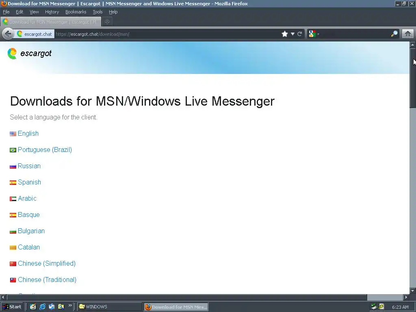416x312 pixels.
Task: Click the Catalan flag icon
Action: pyautogui.click(x=13, y=248)
